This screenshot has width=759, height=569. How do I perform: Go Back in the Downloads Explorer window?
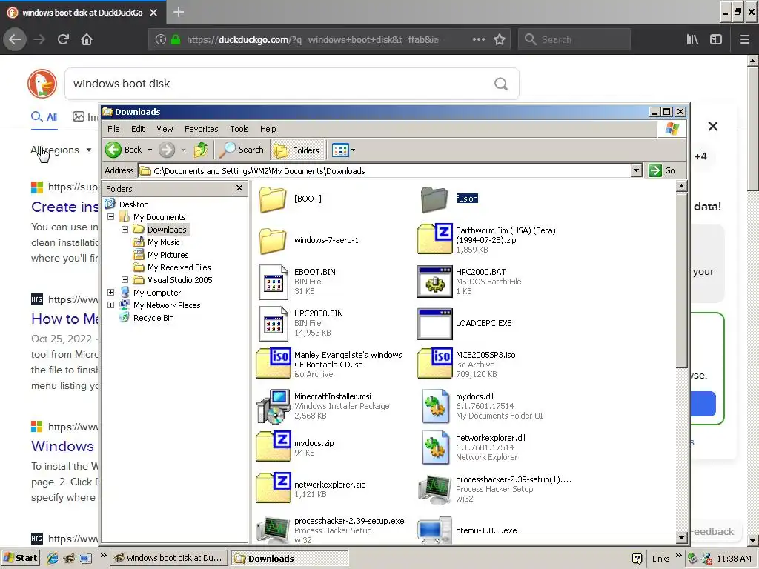[124, 150]
